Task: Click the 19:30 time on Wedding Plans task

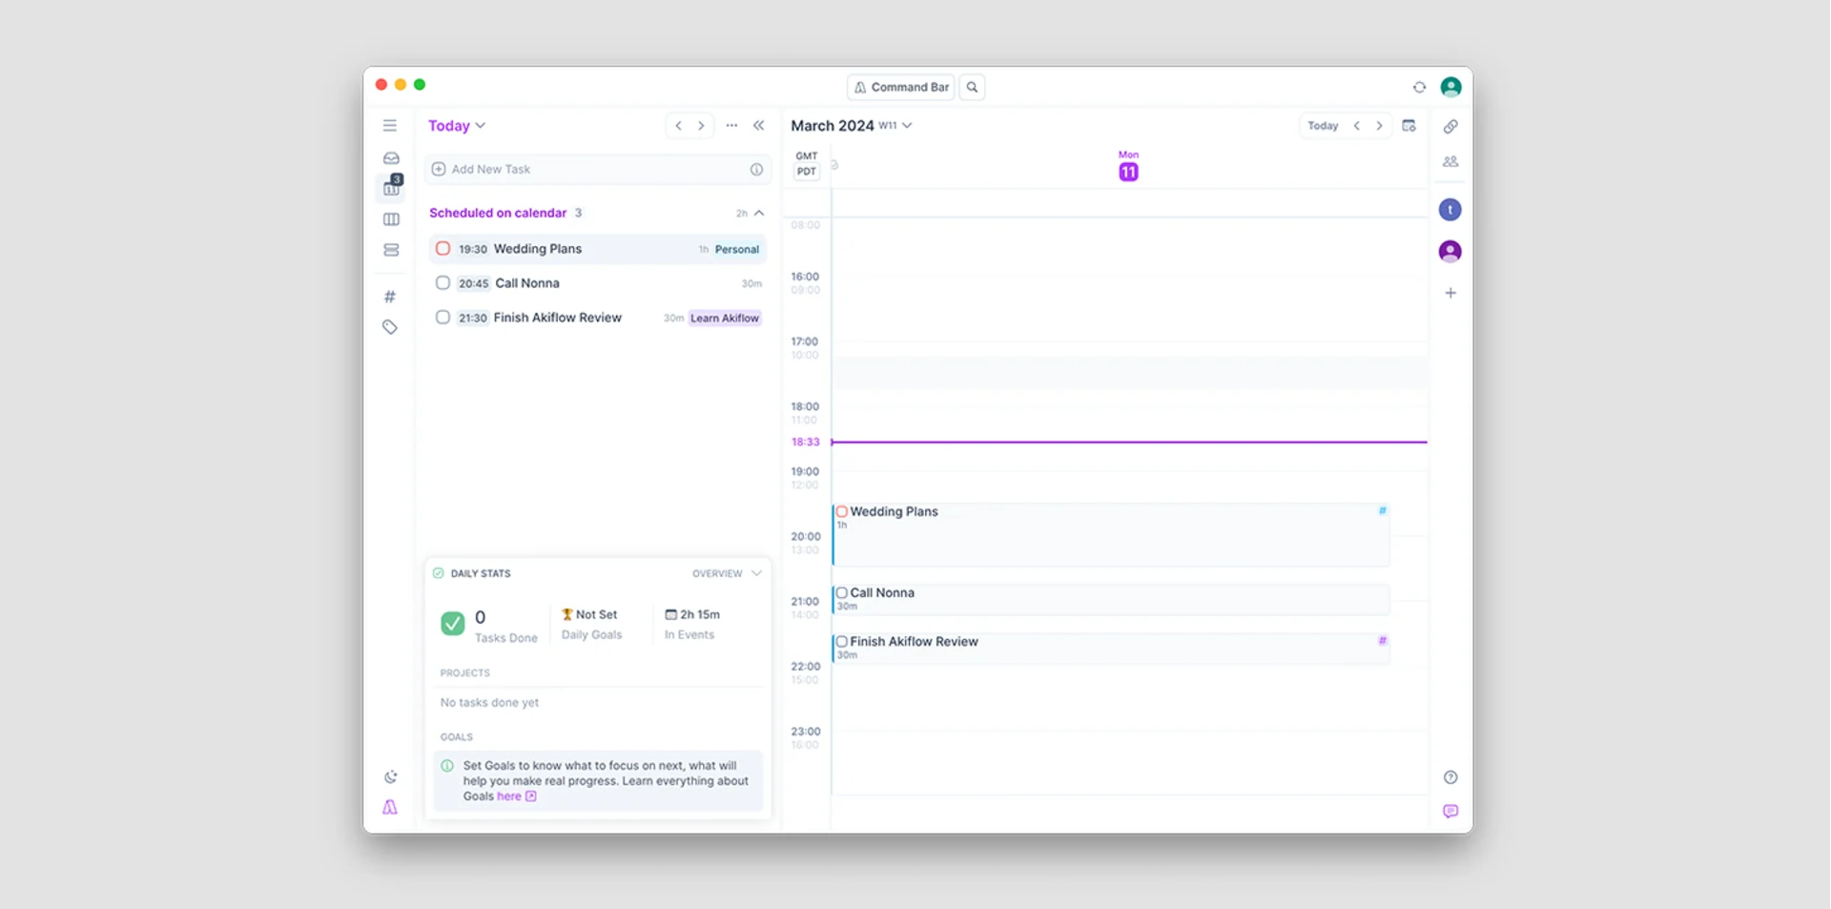Action: coord(473,249)
